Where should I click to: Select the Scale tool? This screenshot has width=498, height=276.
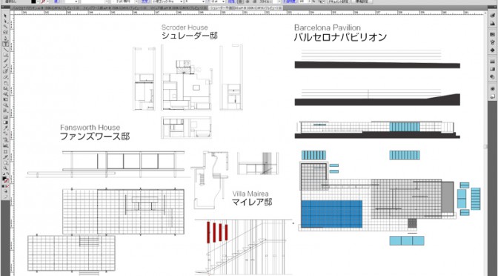pyautogui.click(x=6, y=88)
